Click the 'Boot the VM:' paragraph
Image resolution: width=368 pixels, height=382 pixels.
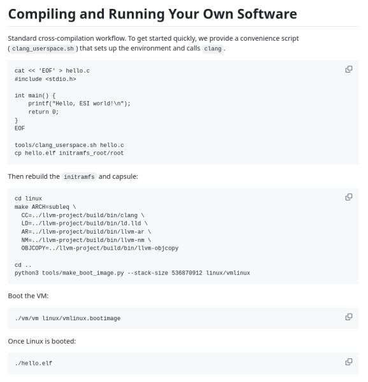(x=28, y=296)
